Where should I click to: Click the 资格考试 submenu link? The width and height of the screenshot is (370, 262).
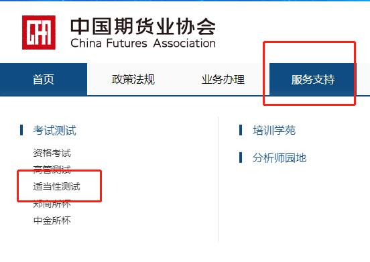pyautogui.click(x=52, y=153)
